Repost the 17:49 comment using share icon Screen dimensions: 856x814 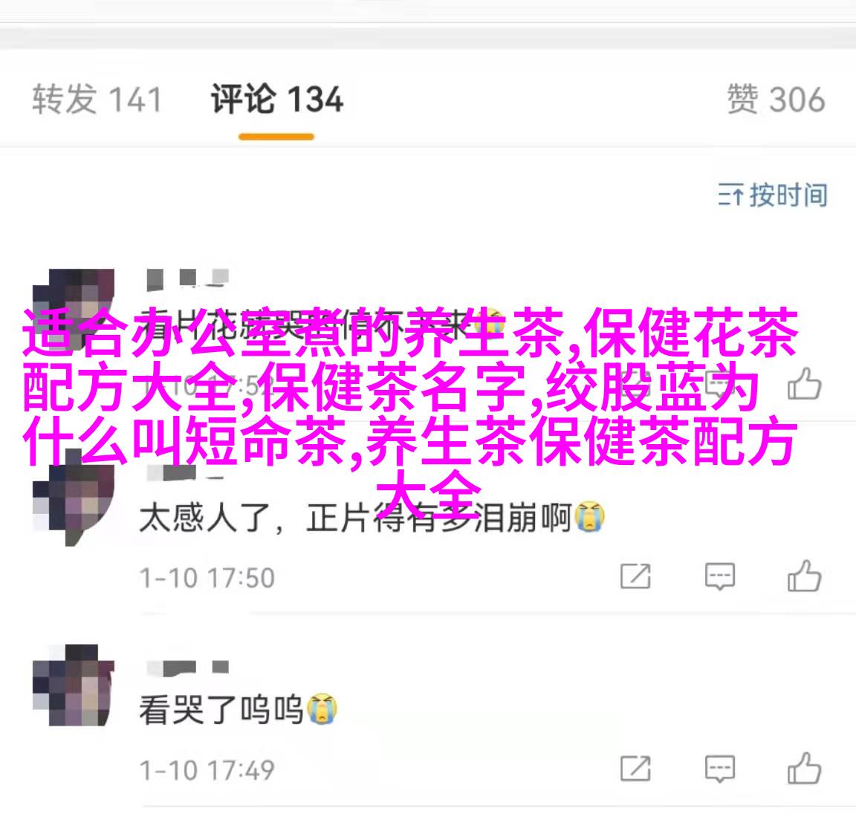[635, 769]
